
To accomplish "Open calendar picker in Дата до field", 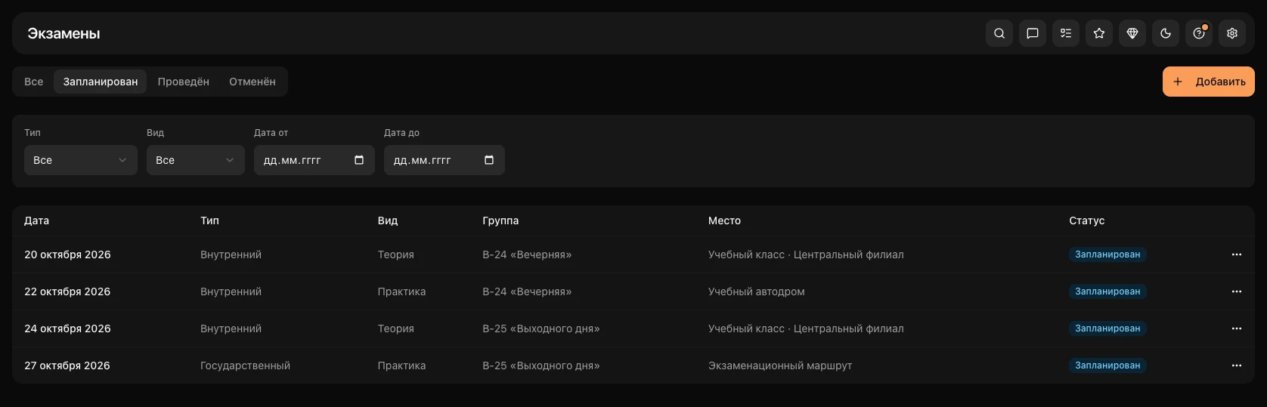I will pyautogui.click(x=489, y=160).
